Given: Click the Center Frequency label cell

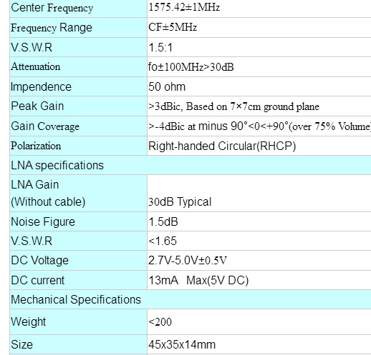Looking at the screenshot, I should click(x=78, y=8).
